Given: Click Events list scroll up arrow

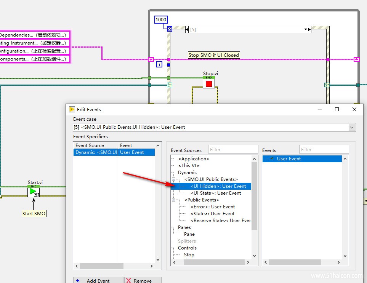Looking at the screenshot, I should click(x=345, y=159).
